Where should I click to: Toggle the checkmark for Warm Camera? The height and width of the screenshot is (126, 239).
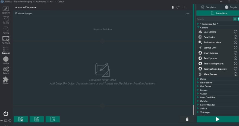(235, 74)
